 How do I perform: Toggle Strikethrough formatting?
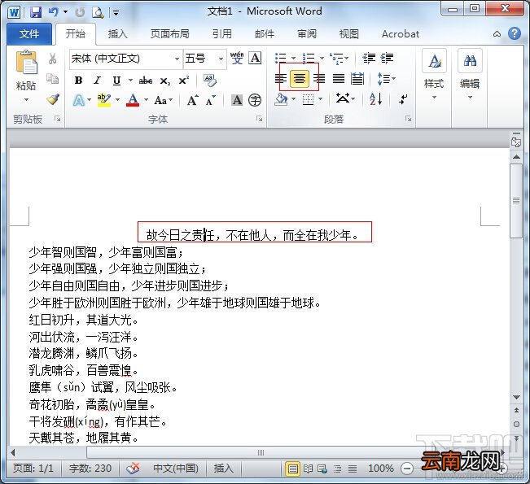click(x=146, y=81)
